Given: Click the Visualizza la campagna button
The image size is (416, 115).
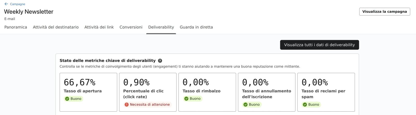Looking at the screenshot, I should (385, 12).
